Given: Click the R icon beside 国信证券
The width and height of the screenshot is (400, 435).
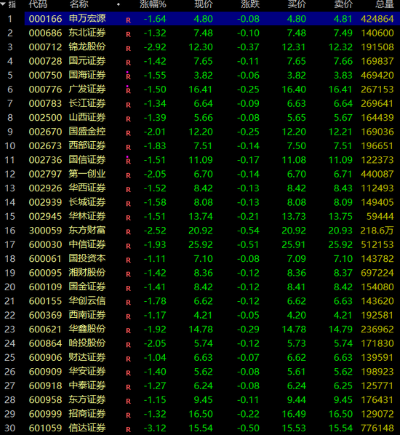Looking at the screenshot, I should (x=128, y=161).
